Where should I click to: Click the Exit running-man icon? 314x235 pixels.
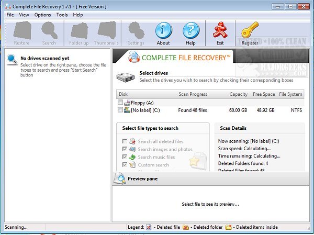[x=220, y=30]
